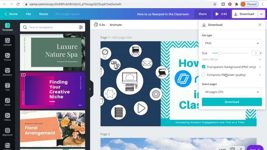Open the Pinterest browser extension
The height and width of the screenshot is (150, 267).
[x=230, y=4]
